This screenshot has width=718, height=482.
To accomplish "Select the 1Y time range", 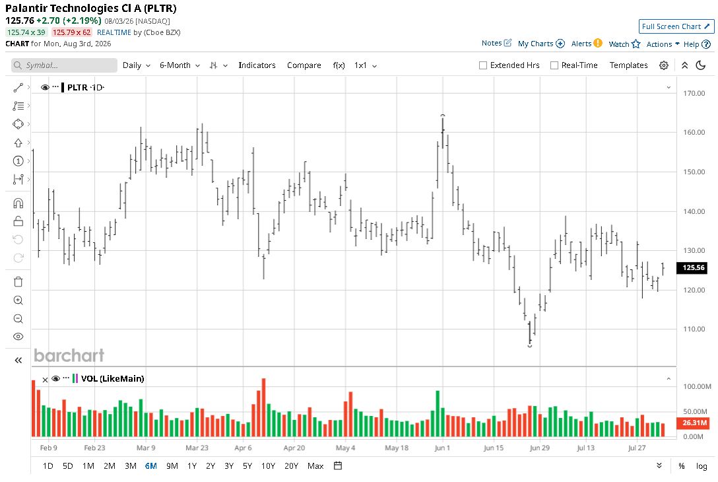I will (x=192, y=466).
